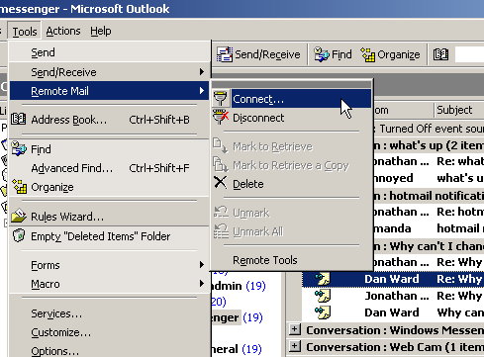The image size is (484, 357).
Task: Select the Dan Ward "Why can" message row
Action: 393,312
